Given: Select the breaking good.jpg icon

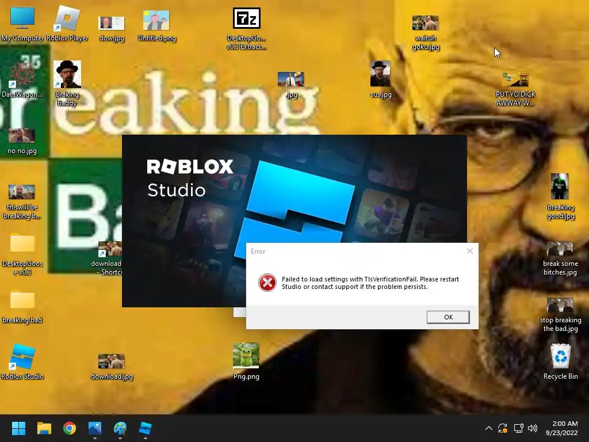Looking at the screenshot, I should coord(560,196).
